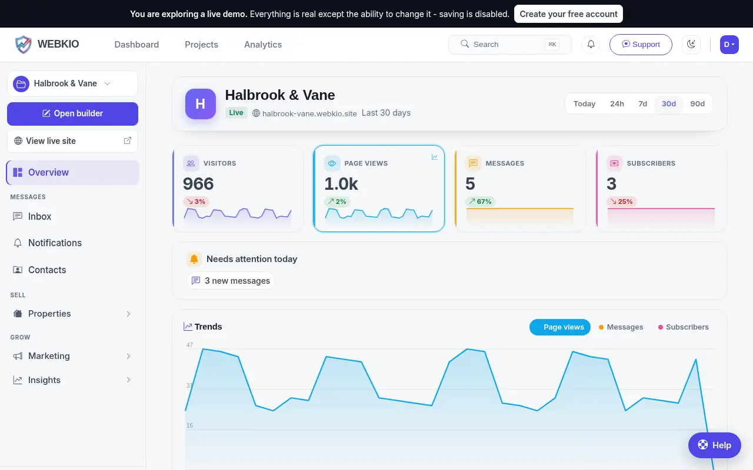Click the "Last 30 days" text
The width and height of the screenshot is (753, 470).
point(386,113)
